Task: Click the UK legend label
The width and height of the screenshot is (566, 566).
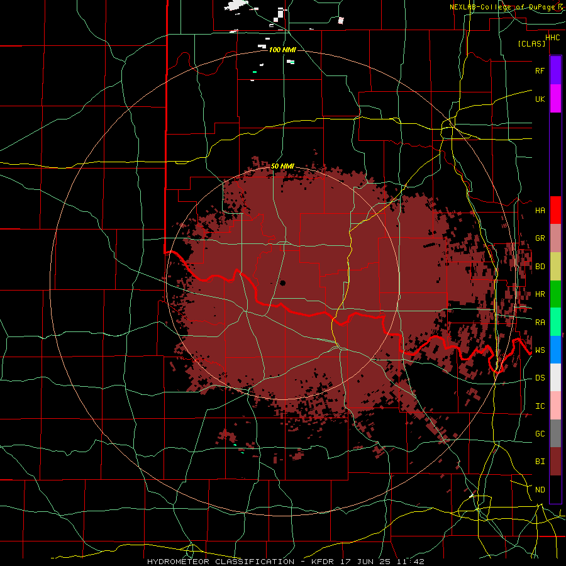Action: pos(540,99)
